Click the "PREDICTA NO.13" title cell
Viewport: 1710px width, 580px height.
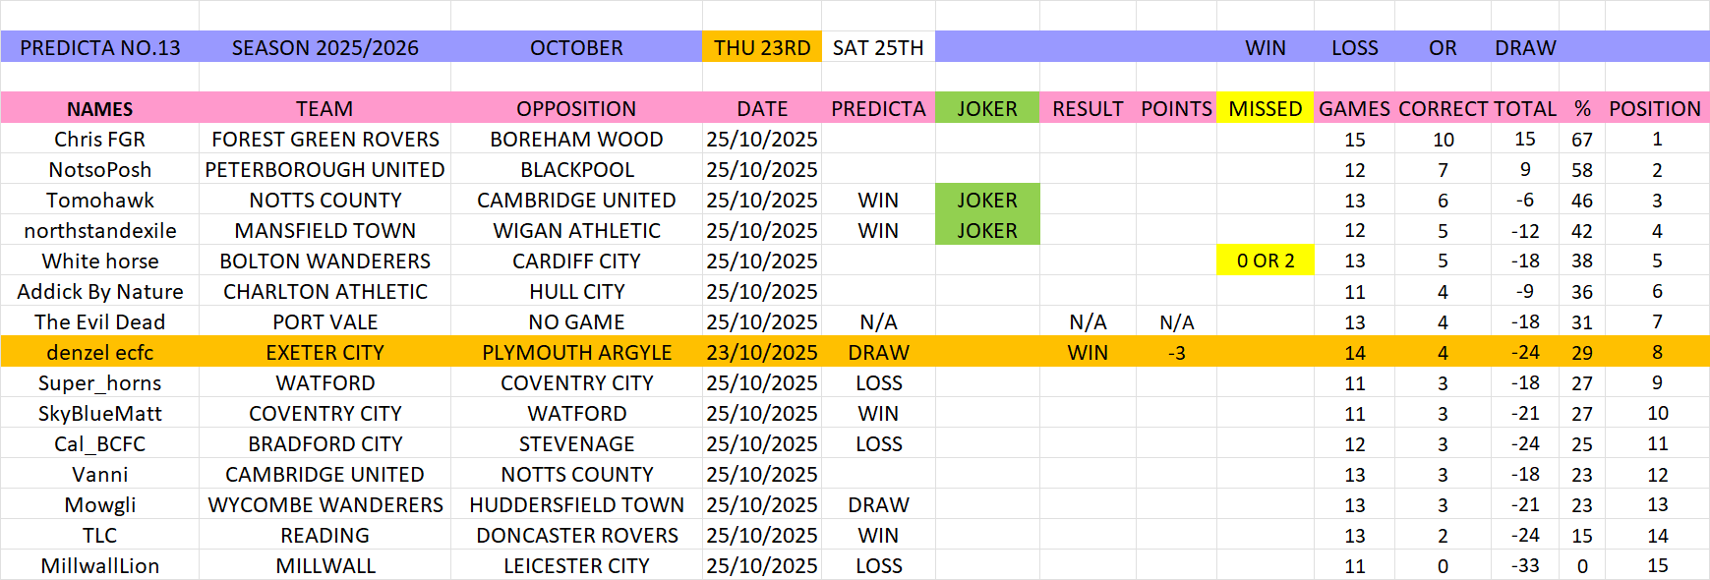pyautogui.click(x=100, y=47)
